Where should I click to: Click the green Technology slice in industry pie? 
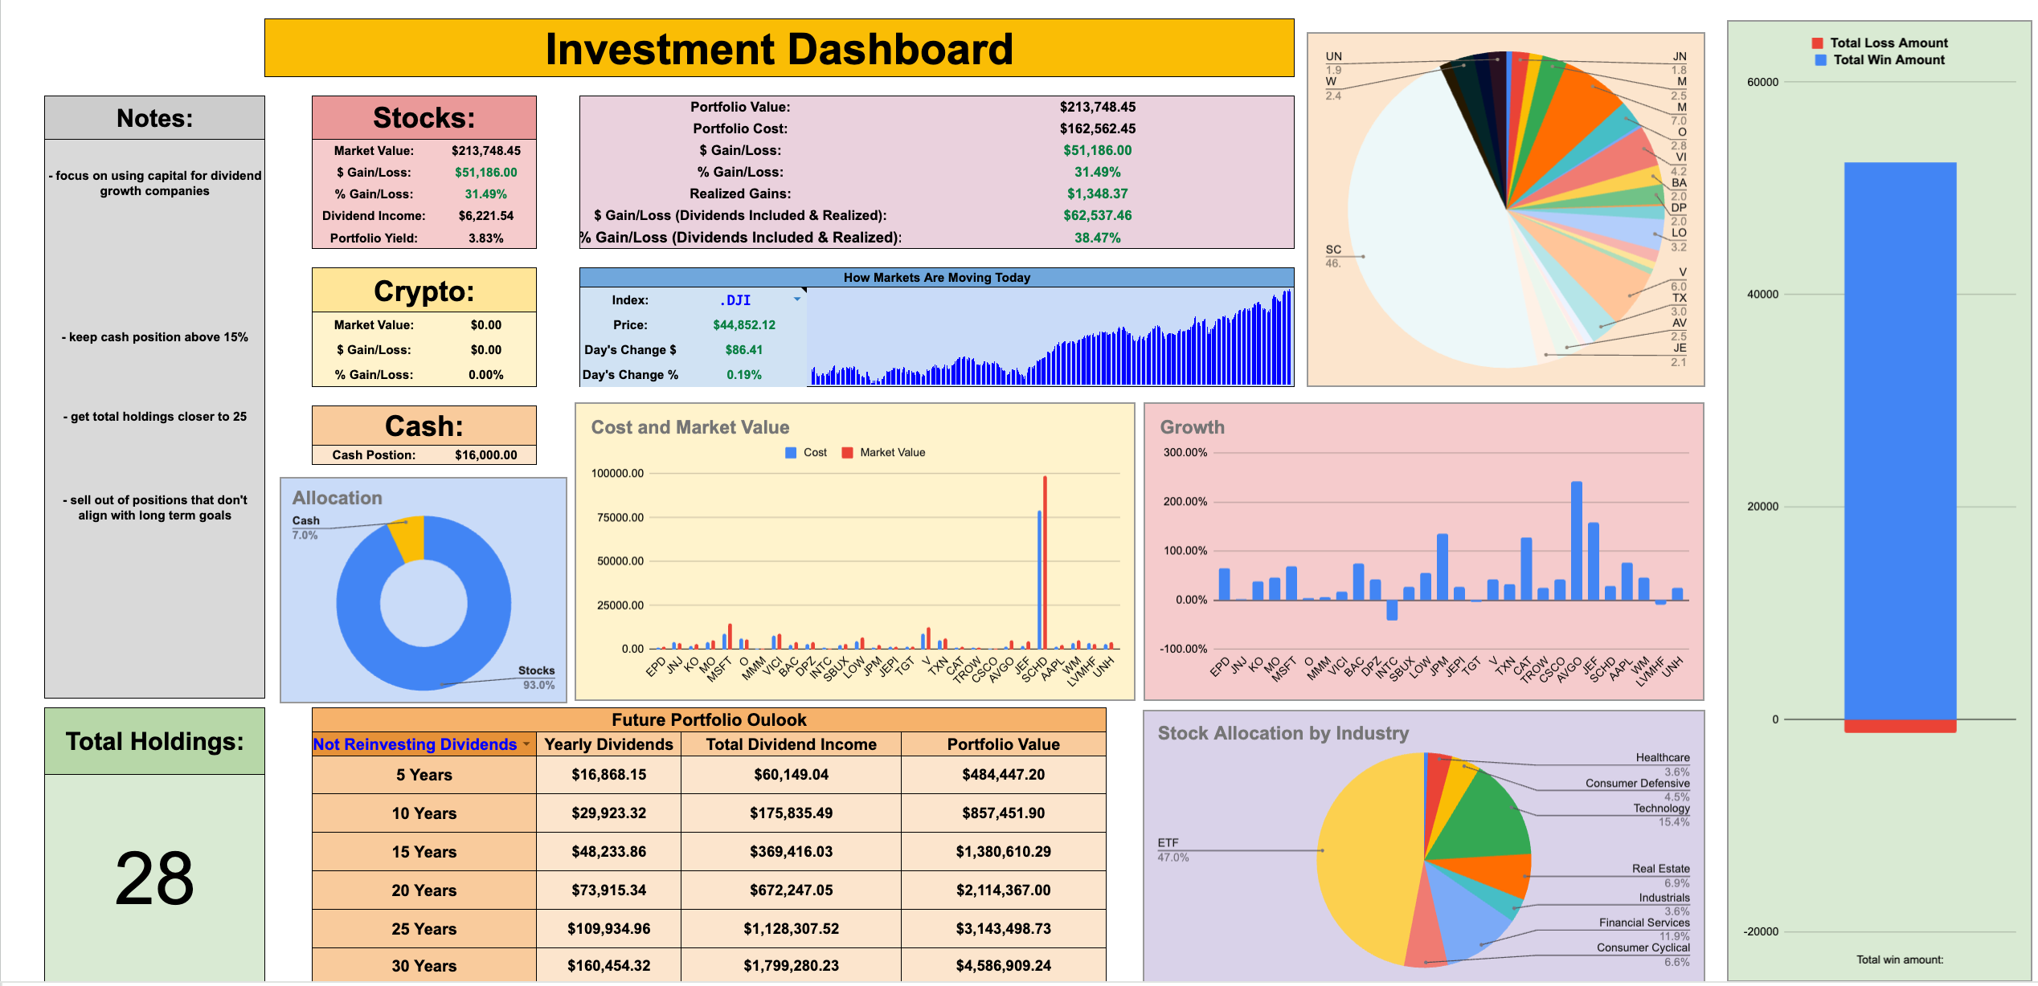(1487, 823)
